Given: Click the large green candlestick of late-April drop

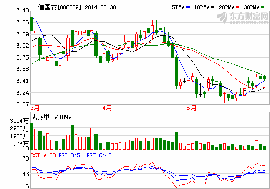Looking at the screenshot, I should (x=177, y=71).
